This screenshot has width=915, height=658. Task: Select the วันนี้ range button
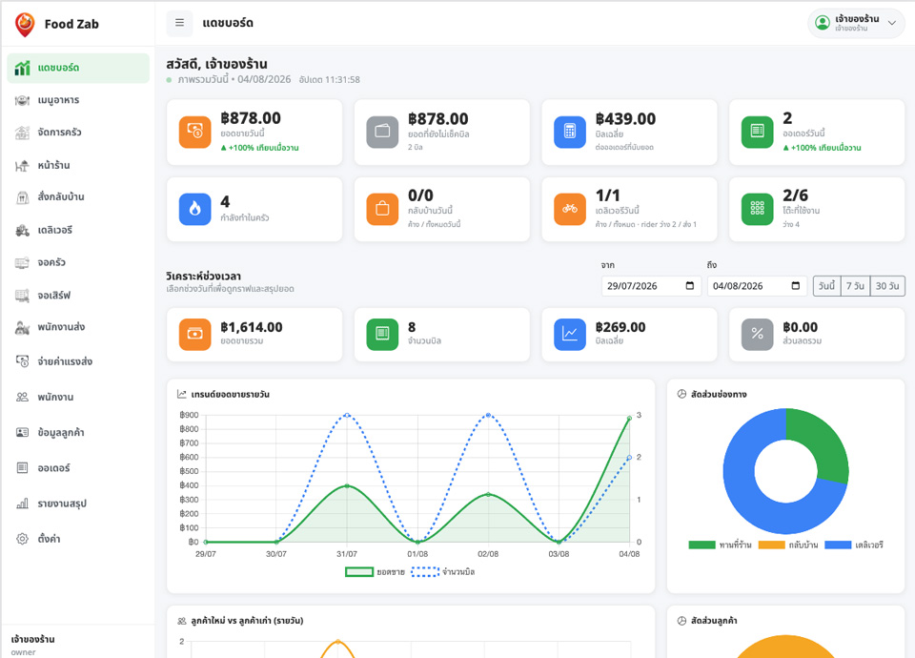tap(827, 286)
